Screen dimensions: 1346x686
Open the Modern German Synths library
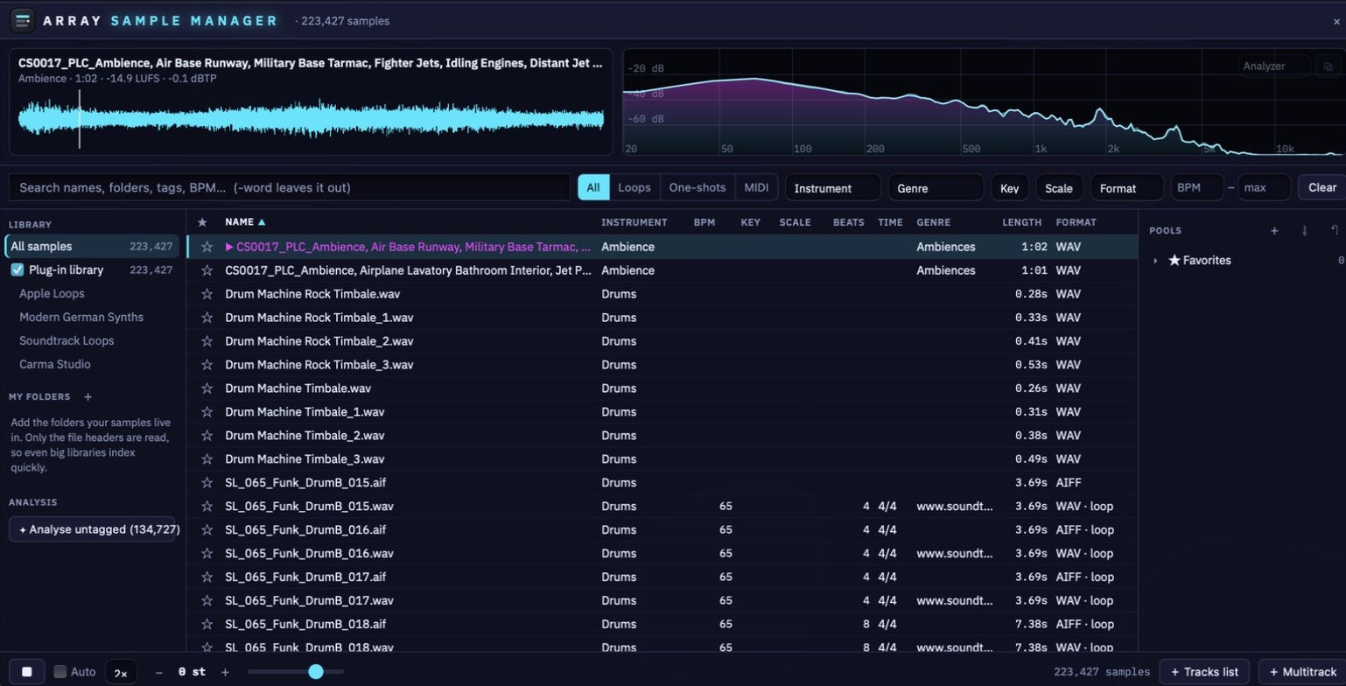click(81, 318)
